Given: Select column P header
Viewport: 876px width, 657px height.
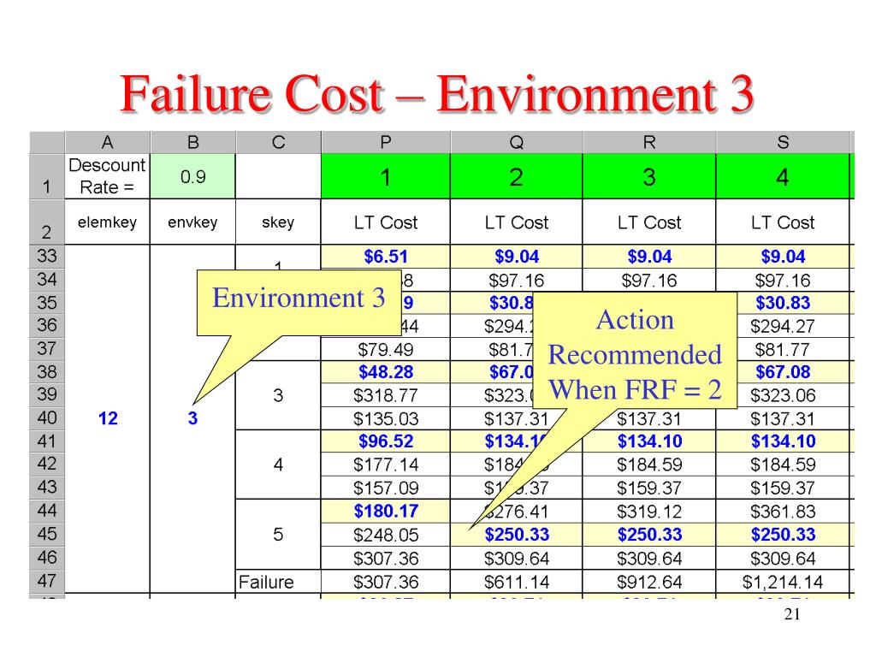Looking at the screenshot, I should point(386,143).
